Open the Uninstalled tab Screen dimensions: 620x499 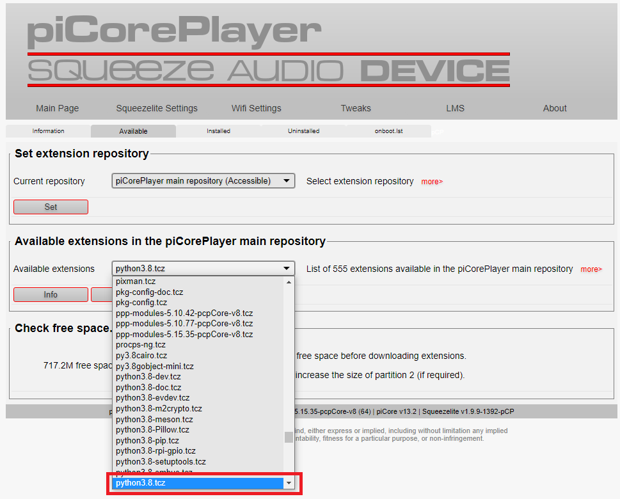click(304, 131)
